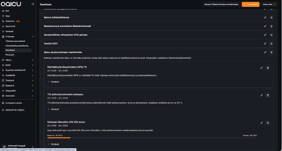This screenshot has height=151, width=282.
Task: Delete the Qaicu-alusta kotimaan markkinoilla objective
Action: (x=271, y=52)
